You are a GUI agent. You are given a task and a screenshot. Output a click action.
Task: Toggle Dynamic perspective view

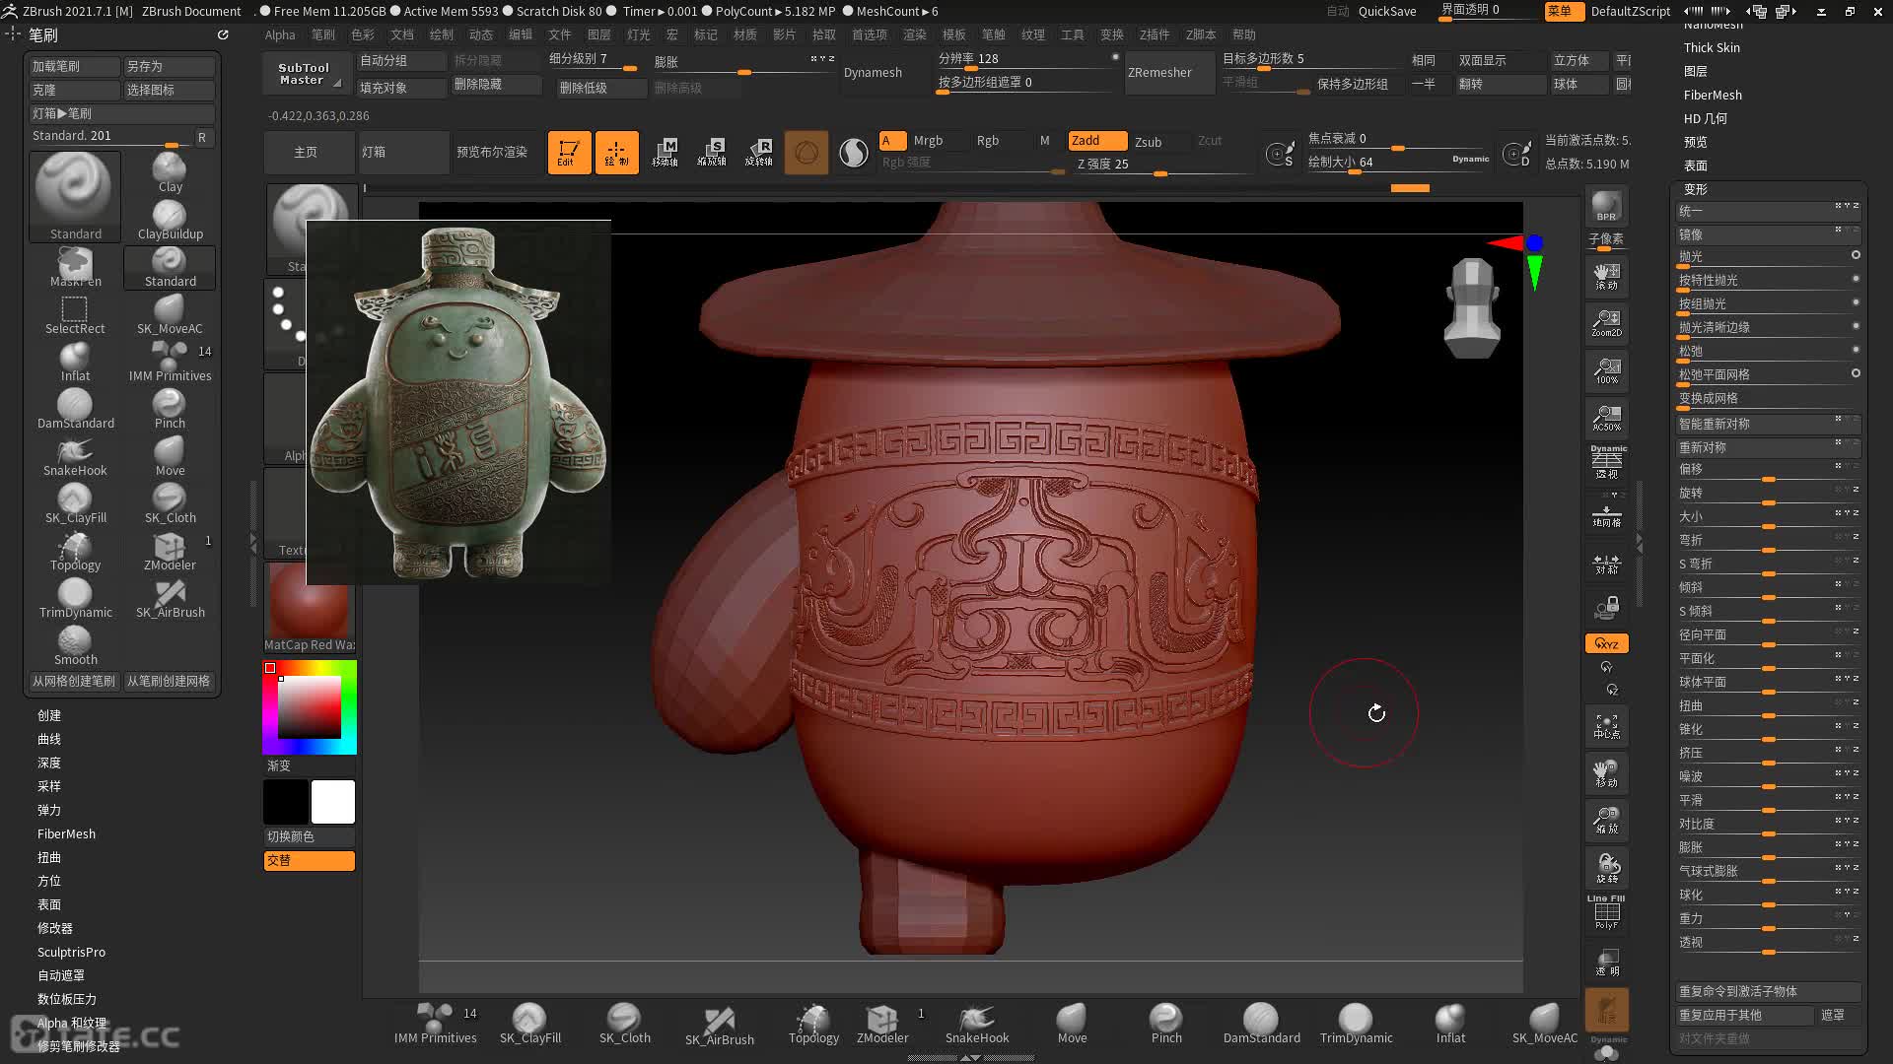pos(1607,462)
